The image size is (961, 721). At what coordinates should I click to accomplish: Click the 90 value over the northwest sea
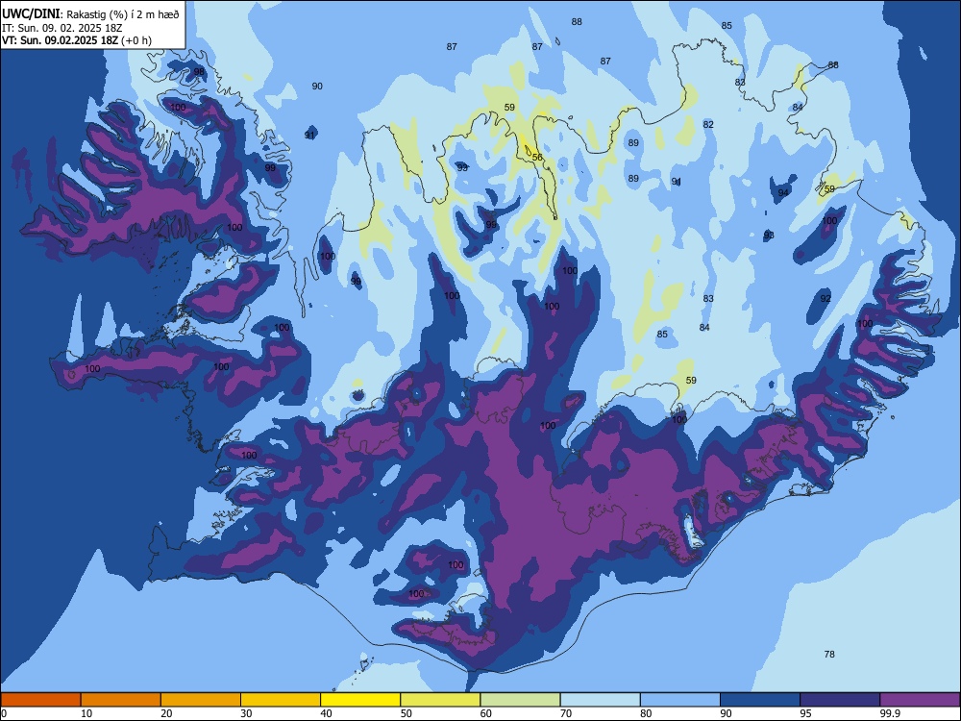tap(317, 87)
